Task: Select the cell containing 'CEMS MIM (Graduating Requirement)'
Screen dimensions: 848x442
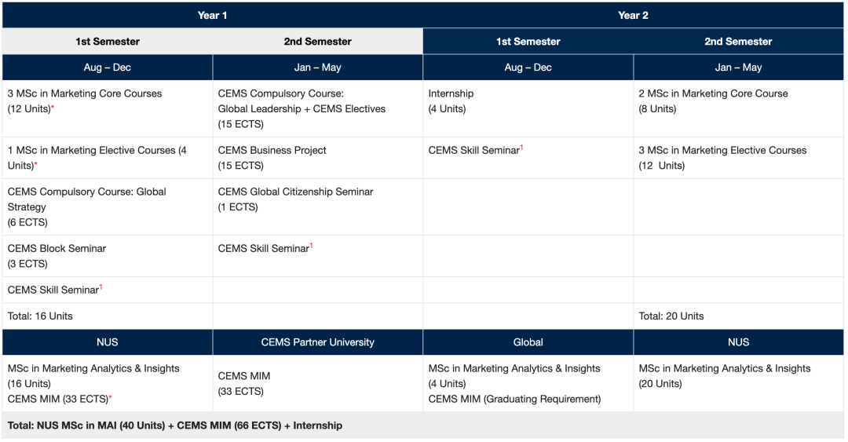Action: coord(528,384)
